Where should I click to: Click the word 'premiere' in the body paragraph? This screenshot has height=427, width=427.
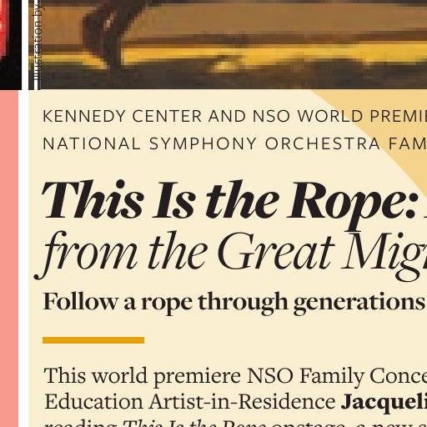(197, 376)
